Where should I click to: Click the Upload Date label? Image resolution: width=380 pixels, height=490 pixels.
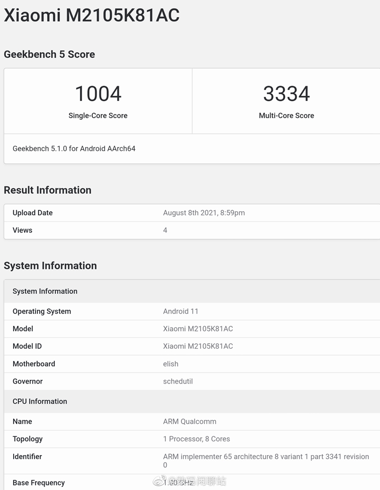pyautogui.click(x=32, y=213)
